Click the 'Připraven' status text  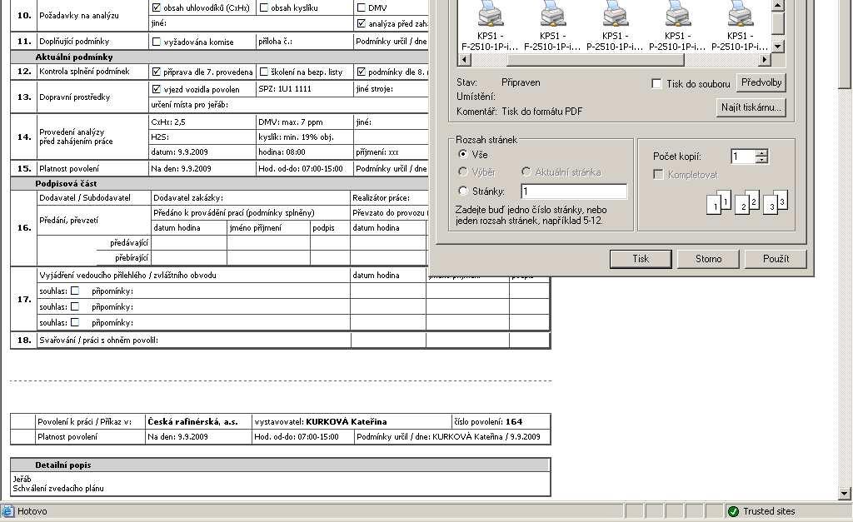click(x=521, y=82)
